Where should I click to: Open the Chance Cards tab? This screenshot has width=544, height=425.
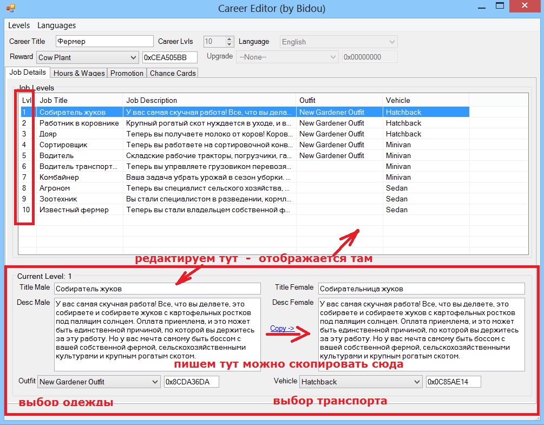tap(173, 73)
